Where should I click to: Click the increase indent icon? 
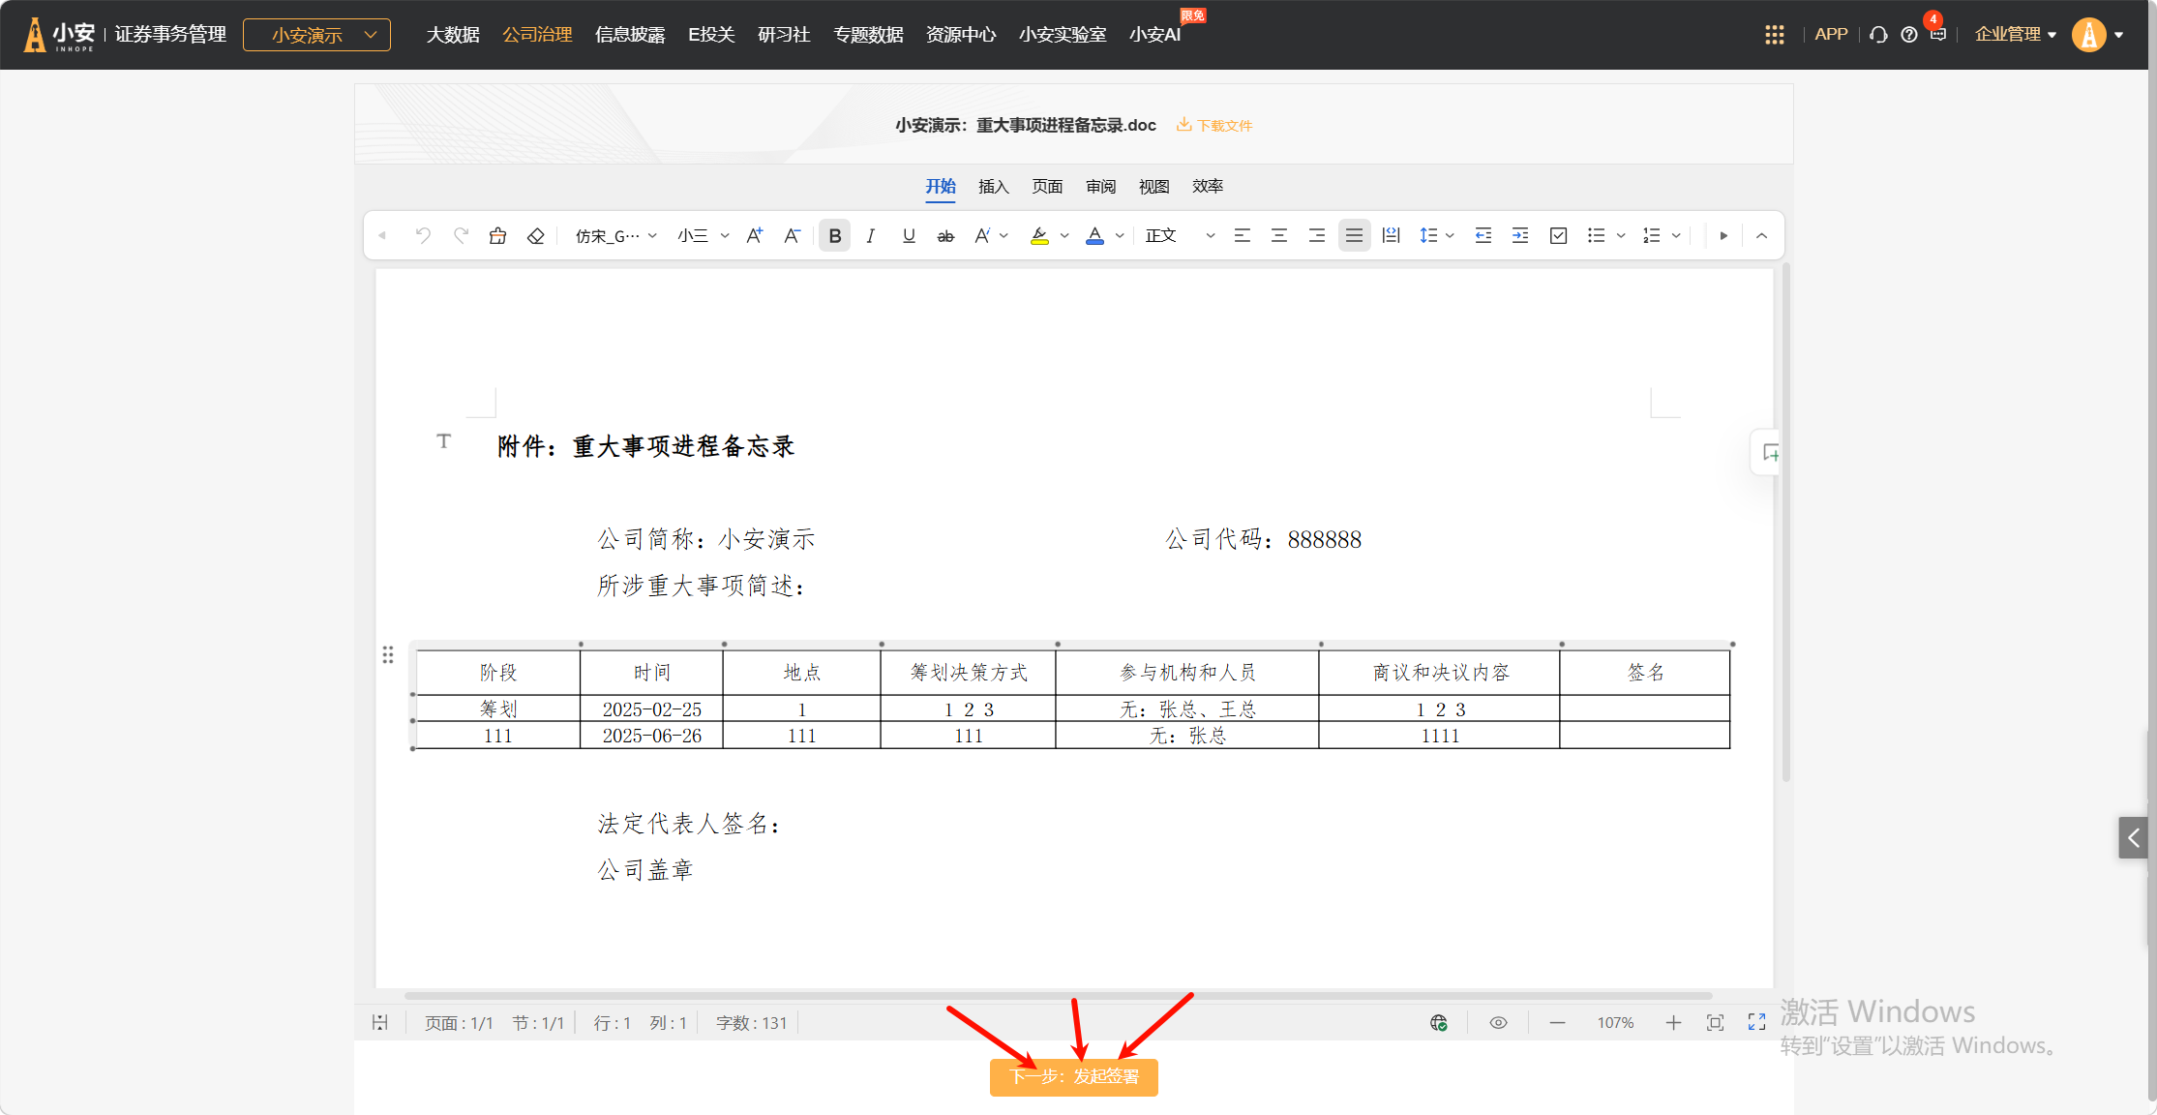[x=1520, y=235]
